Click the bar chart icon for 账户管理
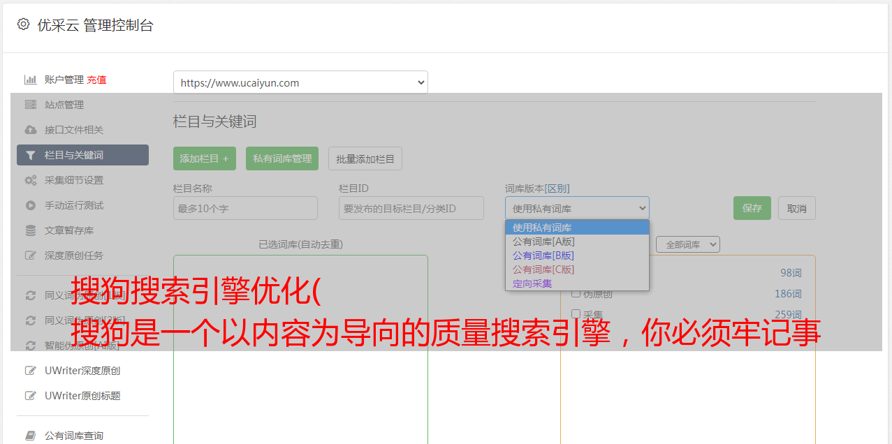 click(x=30, y=80)
